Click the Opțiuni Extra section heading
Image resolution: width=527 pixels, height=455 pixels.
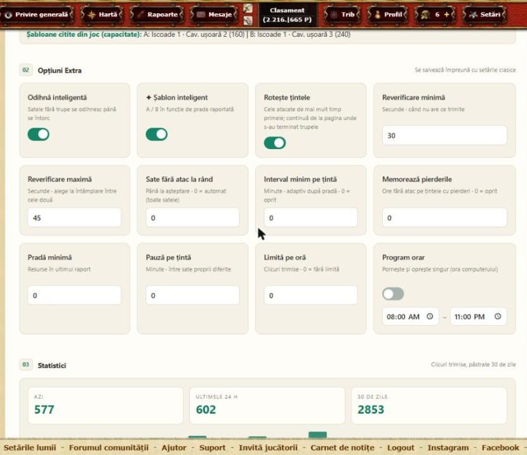click(x=60, y=70)
